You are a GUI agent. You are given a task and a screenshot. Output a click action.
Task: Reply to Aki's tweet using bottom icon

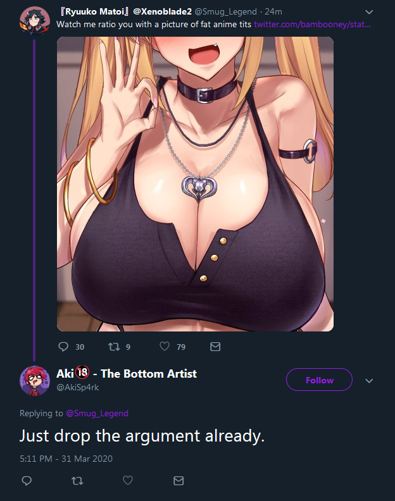27,481
